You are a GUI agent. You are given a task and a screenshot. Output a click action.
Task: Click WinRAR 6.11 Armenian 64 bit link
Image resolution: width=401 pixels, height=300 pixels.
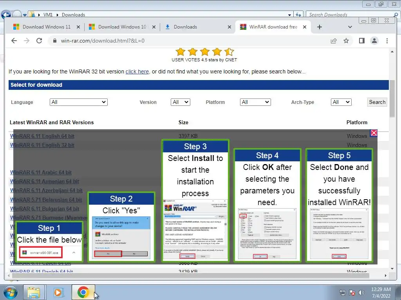pos(45,181)
